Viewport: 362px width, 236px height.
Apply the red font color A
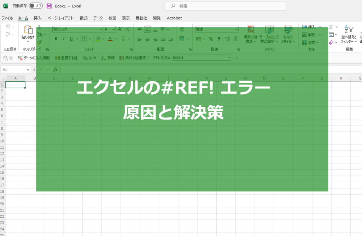click(x=110, y=39)
